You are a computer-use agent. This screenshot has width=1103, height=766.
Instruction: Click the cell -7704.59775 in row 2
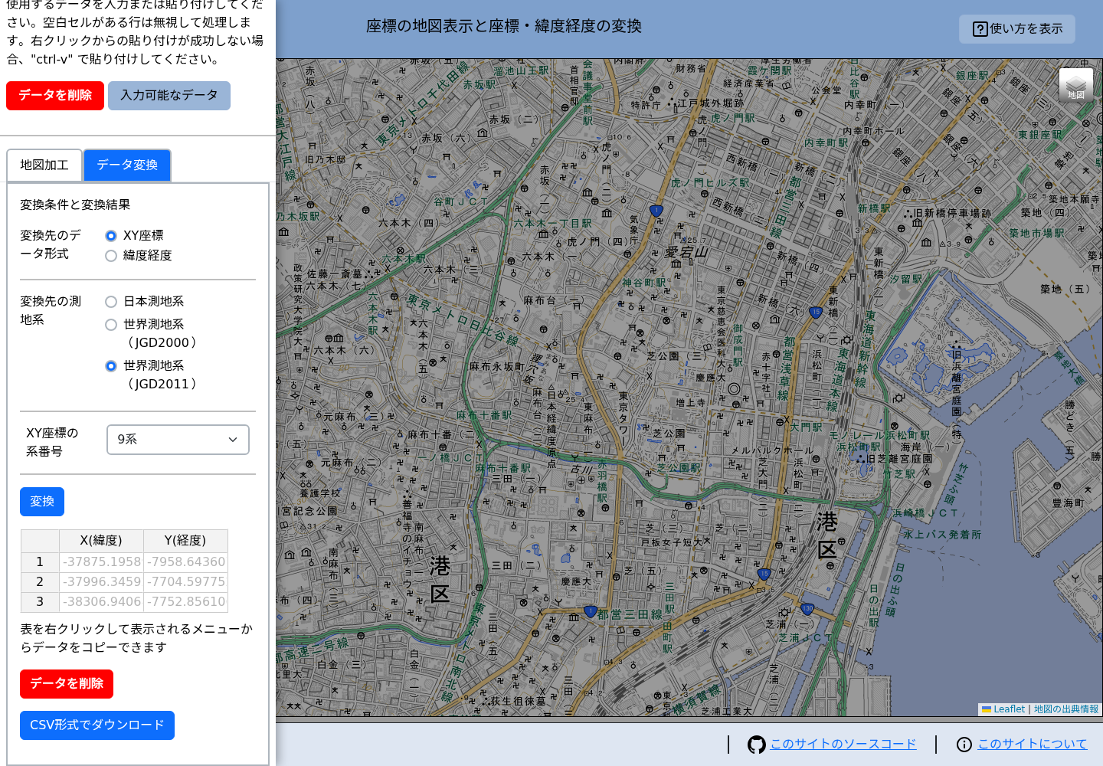pyautogui.click(x=185, y=582)
